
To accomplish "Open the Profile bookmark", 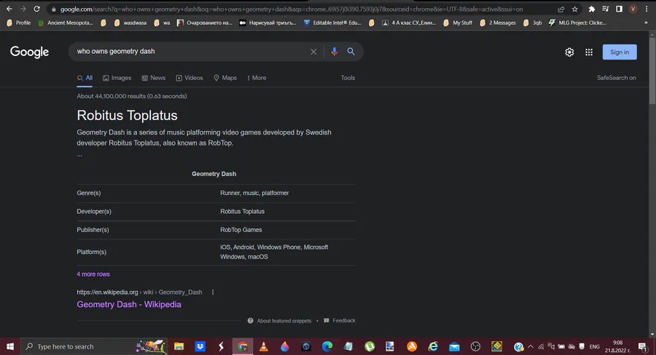I will coord(19,23).
